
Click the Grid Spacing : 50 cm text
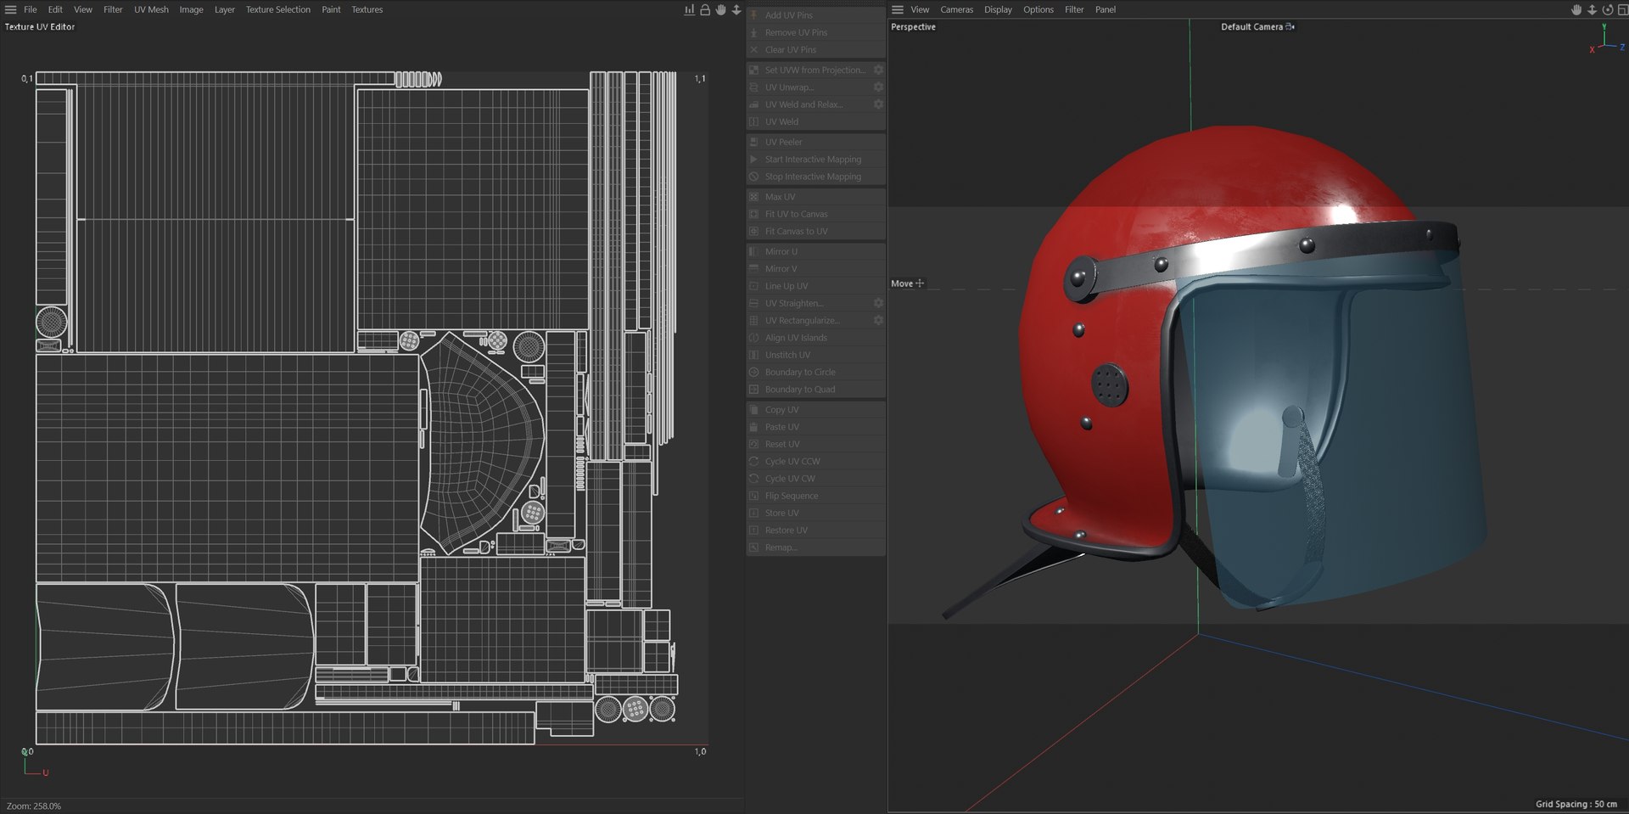[x=1576, y=804]
